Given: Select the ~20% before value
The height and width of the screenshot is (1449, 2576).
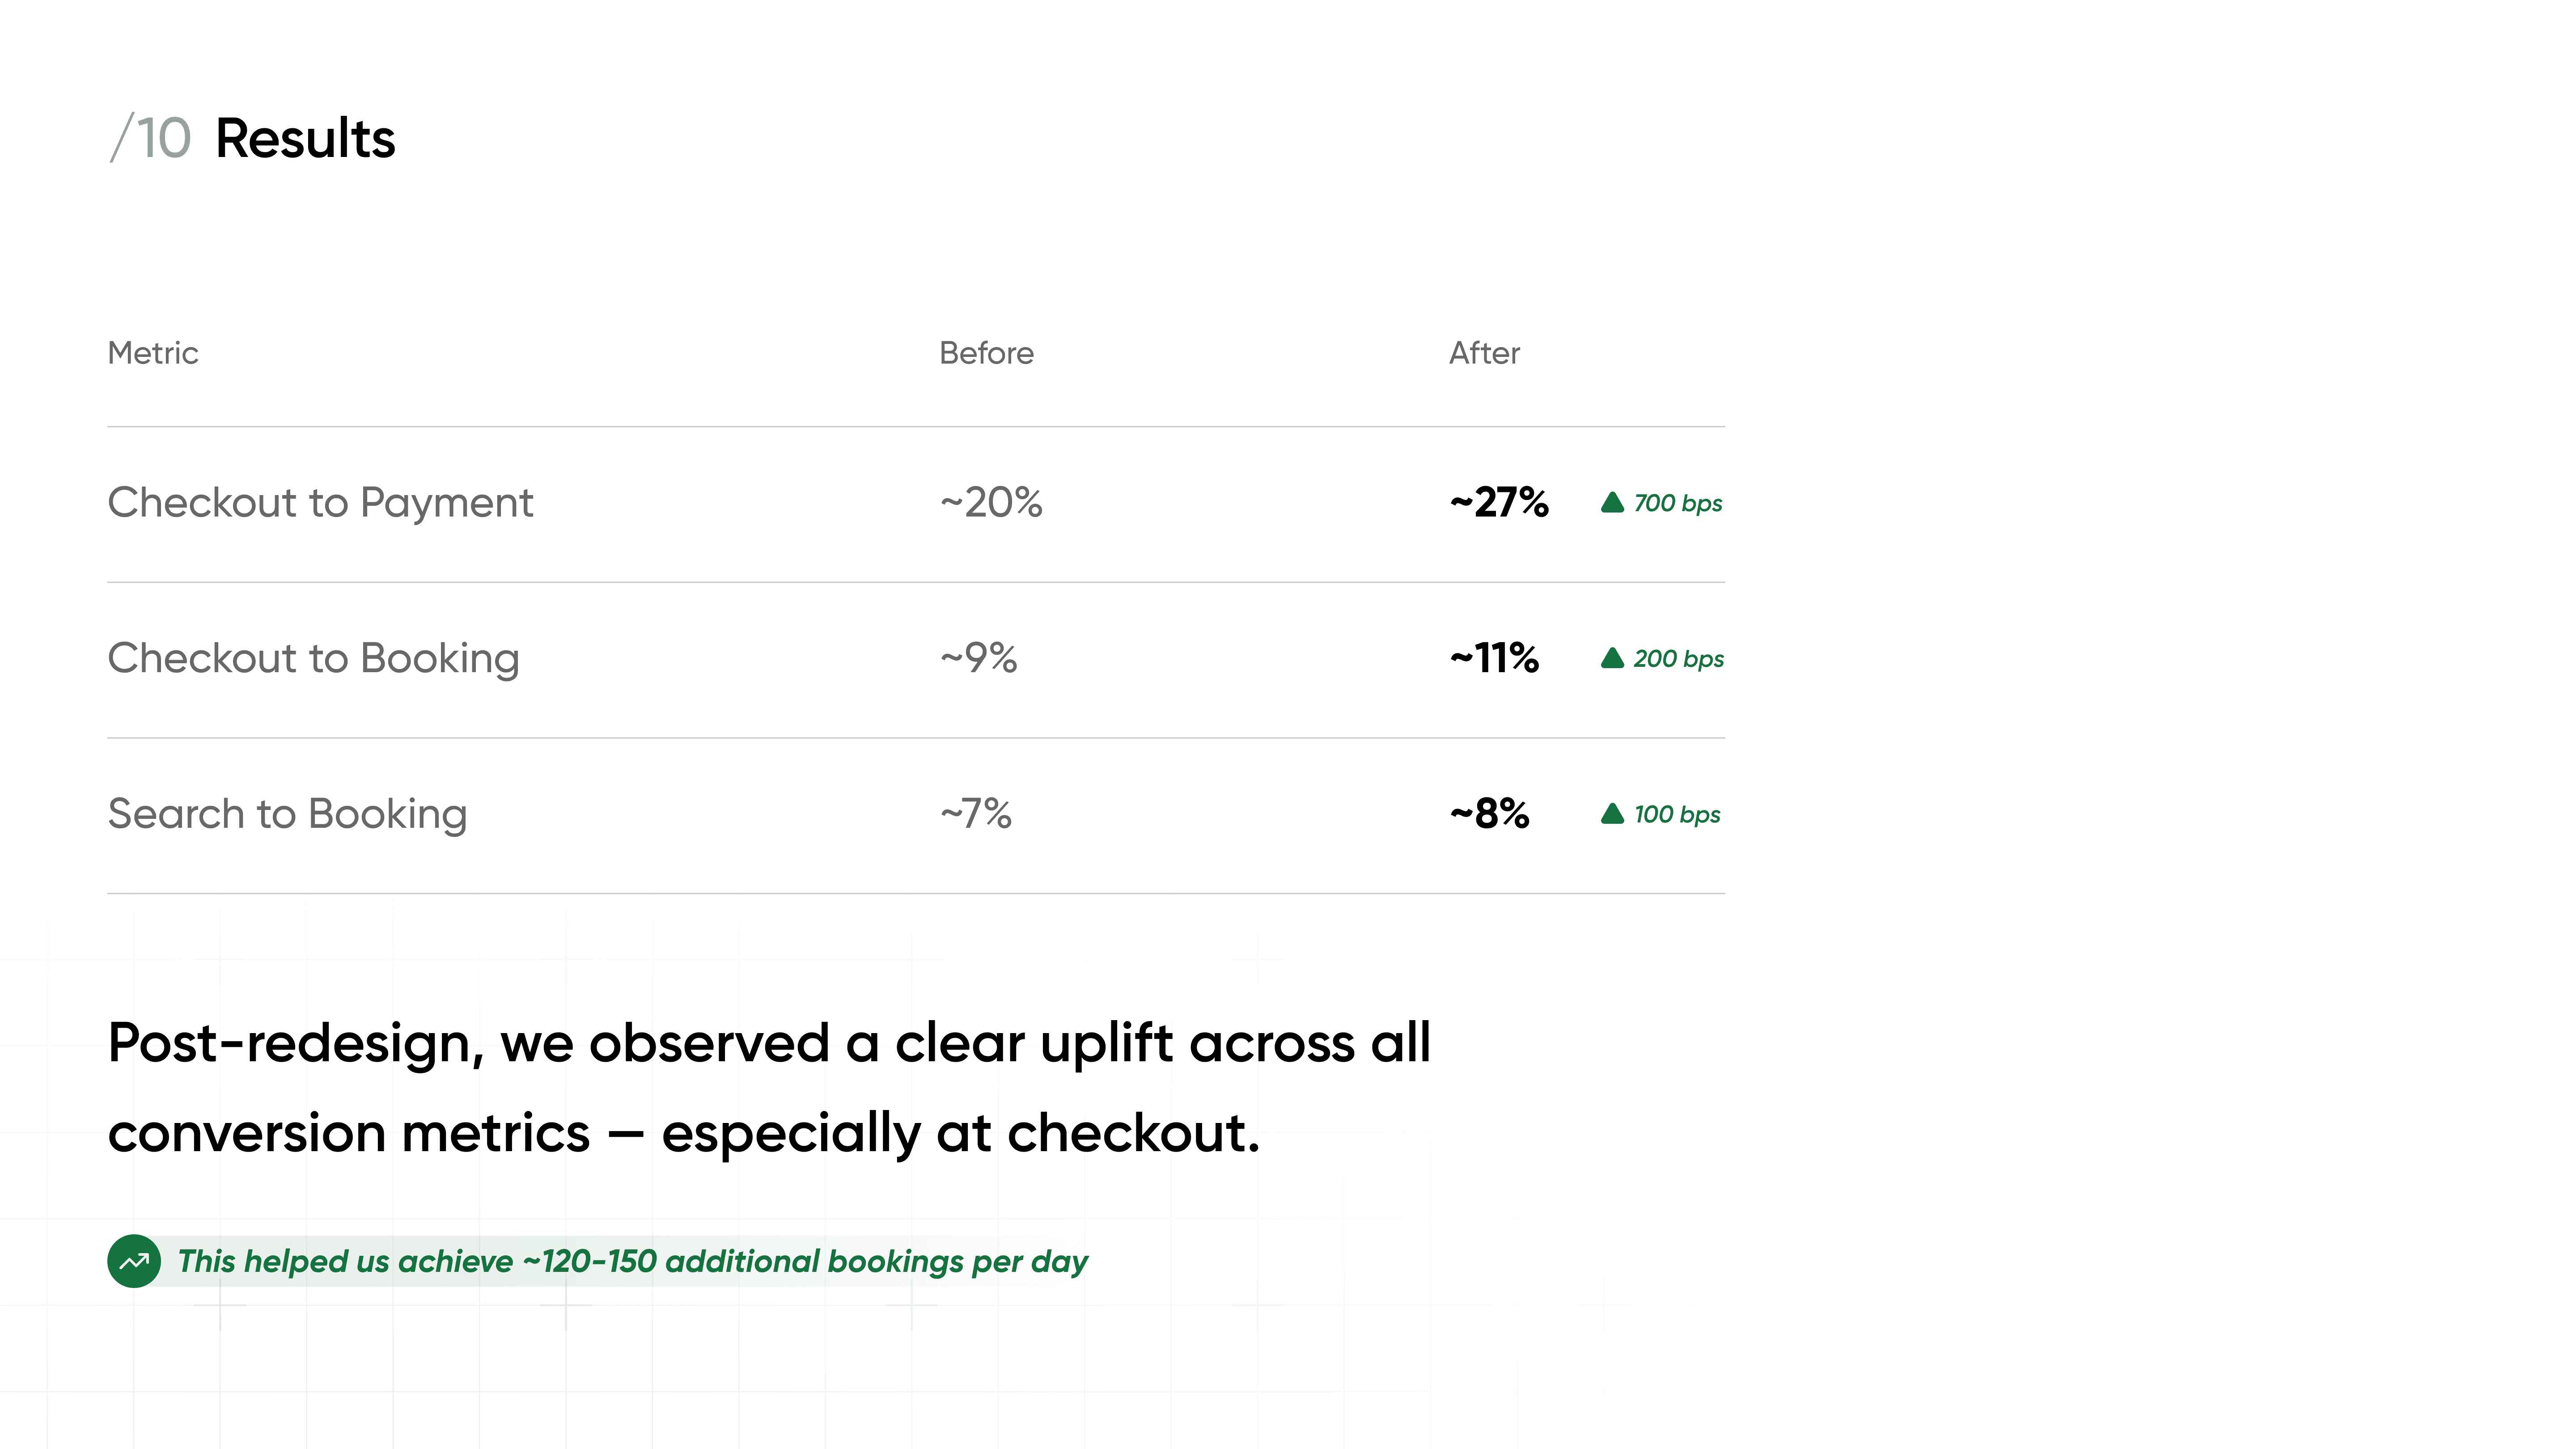Looking at the screenshot, I should [991, 502].
